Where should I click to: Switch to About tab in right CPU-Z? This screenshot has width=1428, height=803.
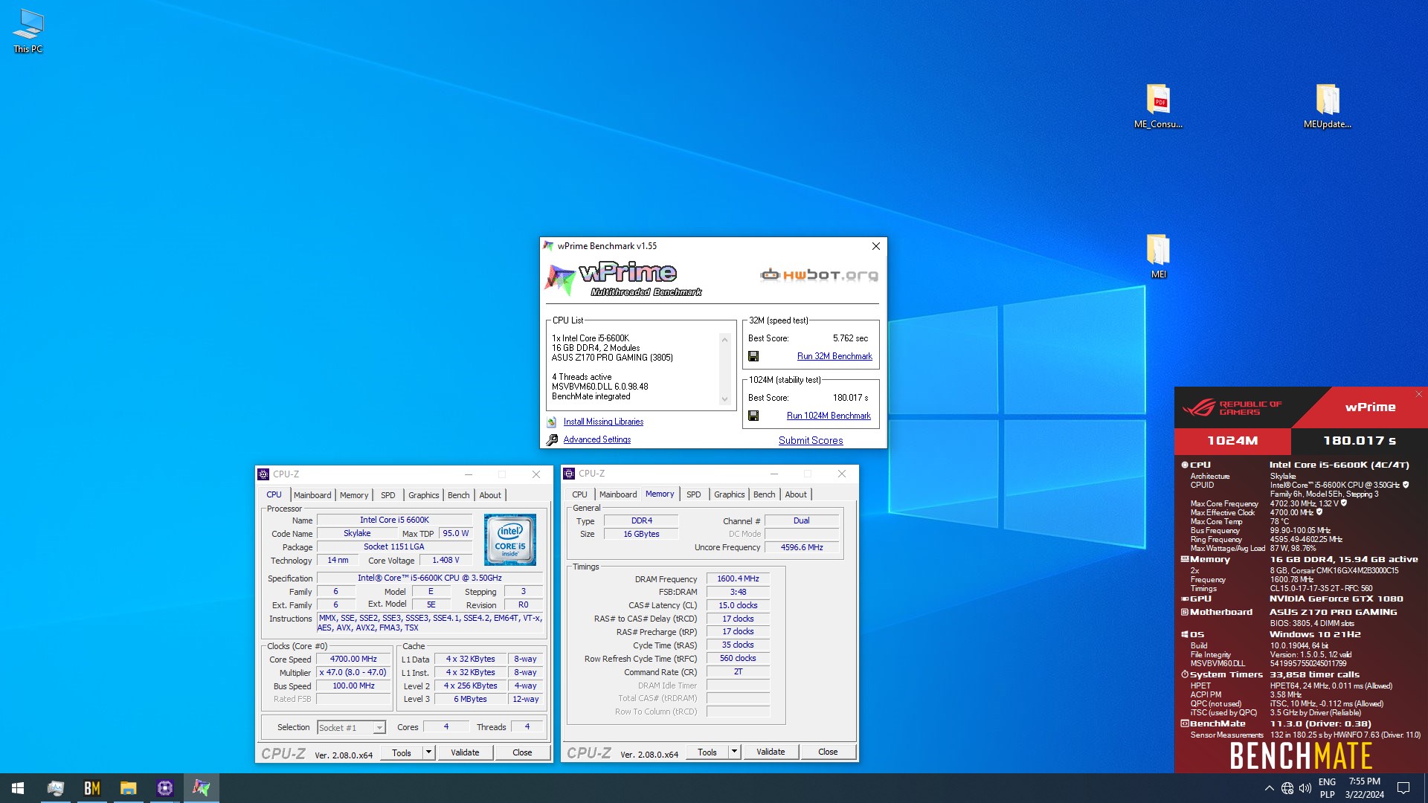click(796, 494)
